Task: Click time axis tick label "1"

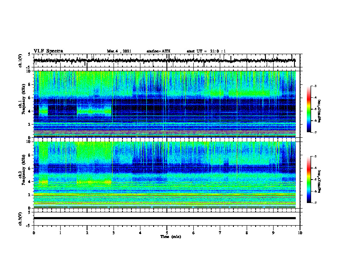Action: click(60, 233)
